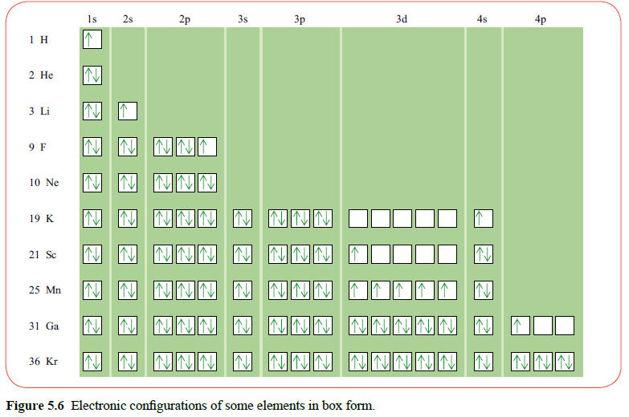Image resolution: width=629 pixels, height=417 pixels.
Task: Click krypton's 1s orbital box
Action: point(92,362)
